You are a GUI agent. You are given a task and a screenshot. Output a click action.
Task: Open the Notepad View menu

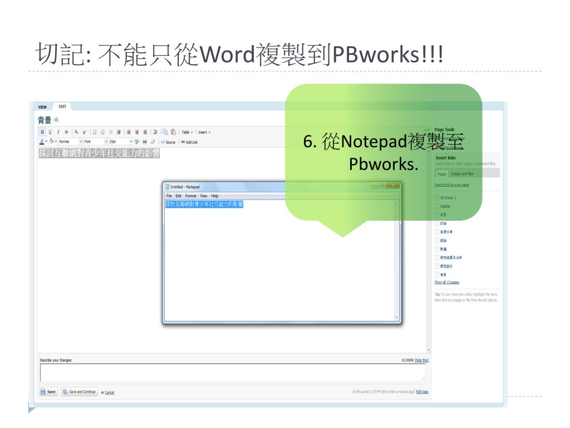pos(204,196)
